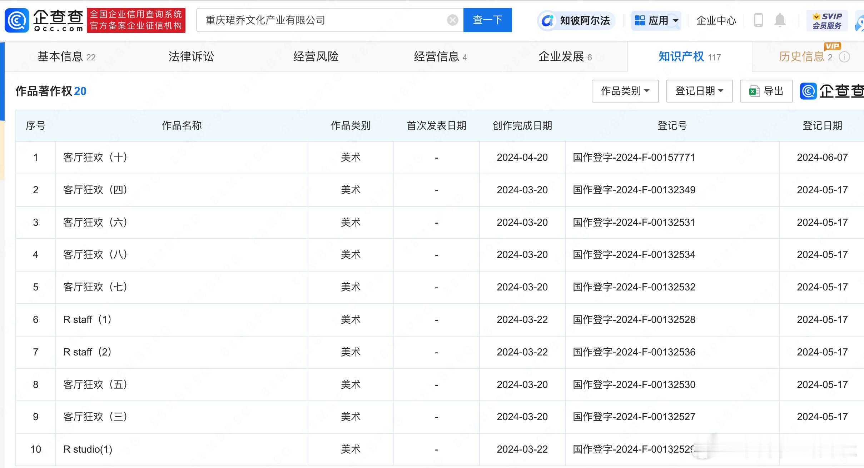Screen dimensions: 864x468
Task: Click registration number 国作登字-2024-F-00132536
Action: pyautogui.click(x=634, y=352)
